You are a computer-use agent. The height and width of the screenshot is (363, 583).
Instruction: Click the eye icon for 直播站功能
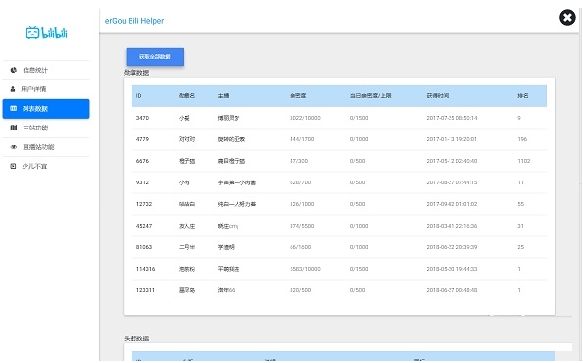14,147
